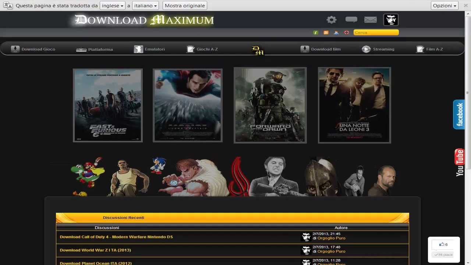
Task: Click the DM logo in the navigation bar
Action: coord(258,50)
